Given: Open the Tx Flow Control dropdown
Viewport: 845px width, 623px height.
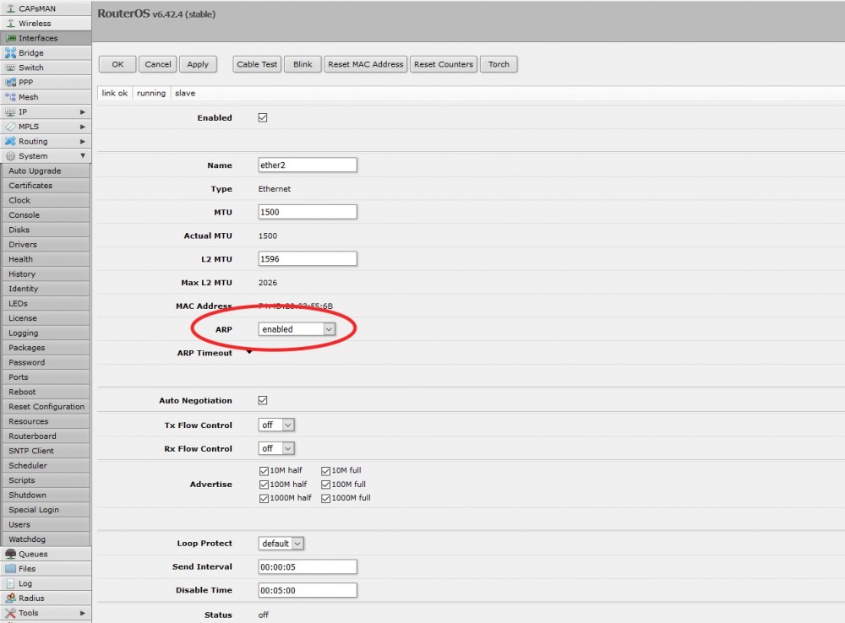Looking at the screenshot, I should (x=276, y=425).
